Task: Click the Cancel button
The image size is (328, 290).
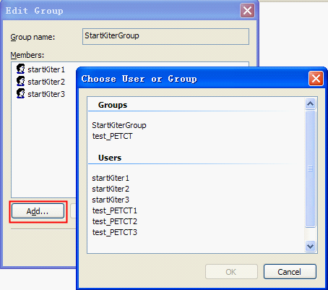Action: click(x=290, y=272)
